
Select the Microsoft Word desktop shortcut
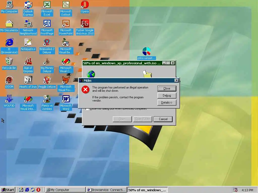pyautogui.click(x=66, y=103)
